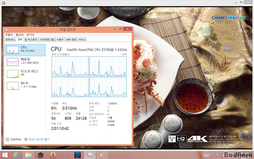Click the Windows Start button
Image resolution: width=254 pixels, height=159 pixels.
[5, 155]
